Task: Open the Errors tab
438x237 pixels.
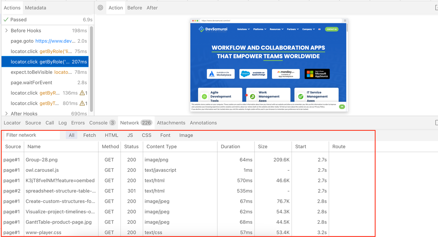Action: (x=78, y=123)
